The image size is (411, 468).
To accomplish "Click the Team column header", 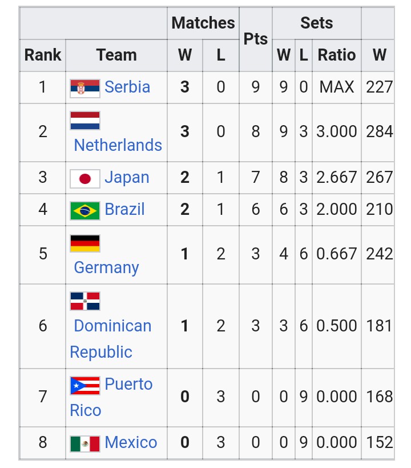I will point(116,55).
